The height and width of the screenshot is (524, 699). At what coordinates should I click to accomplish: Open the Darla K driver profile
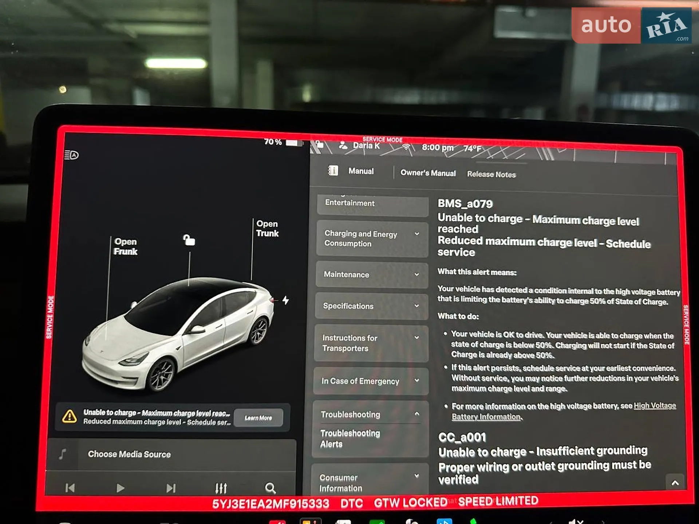[360, 146]
